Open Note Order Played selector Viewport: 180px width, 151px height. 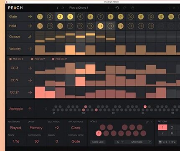[x=15, y=128]
